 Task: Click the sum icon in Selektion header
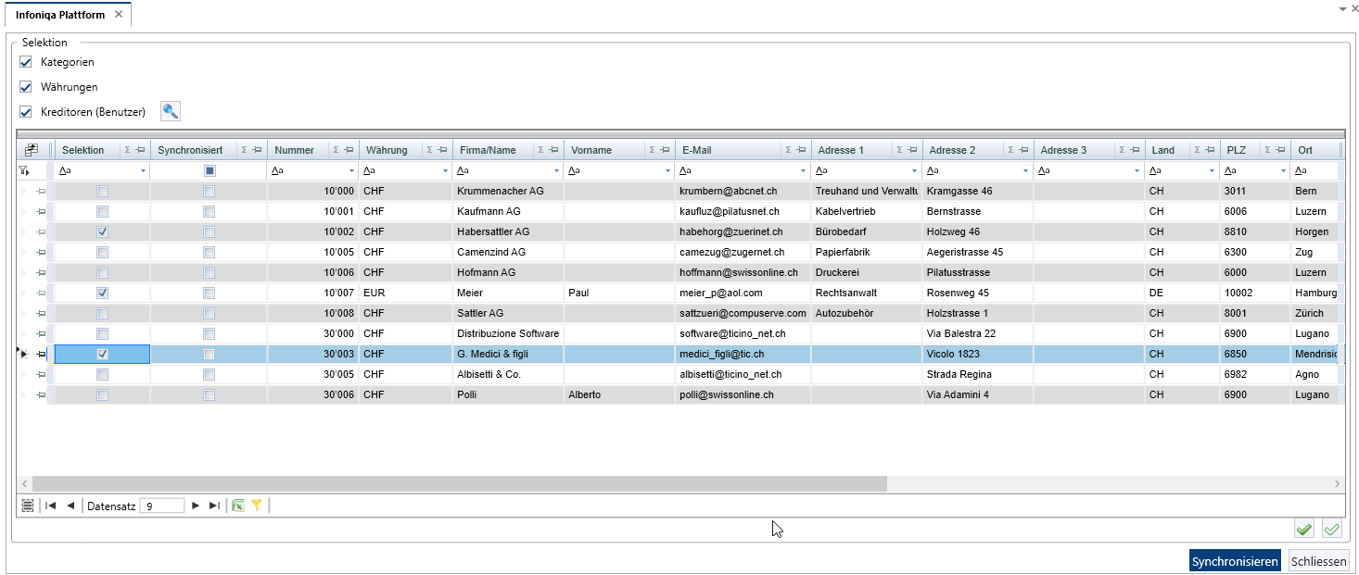[x=129, y=150]
